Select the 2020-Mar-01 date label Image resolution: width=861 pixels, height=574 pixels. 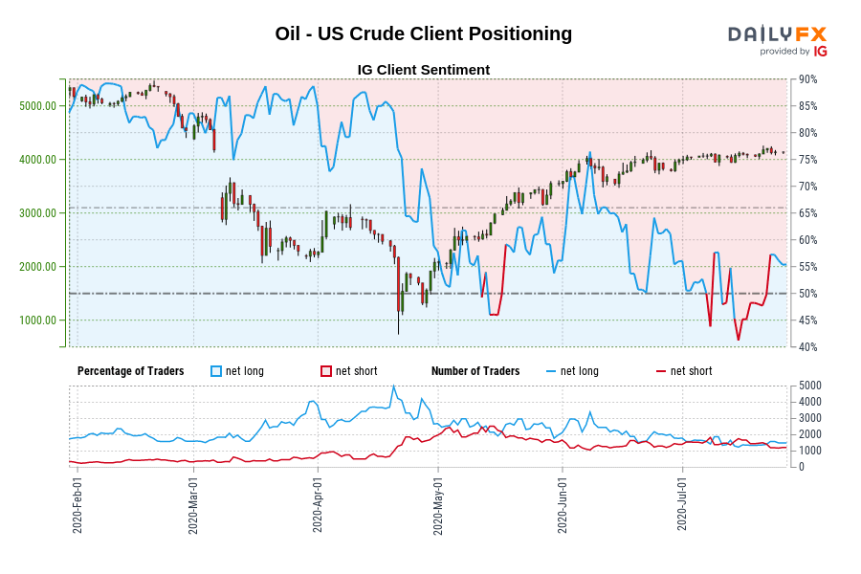[x=193, y=505]
